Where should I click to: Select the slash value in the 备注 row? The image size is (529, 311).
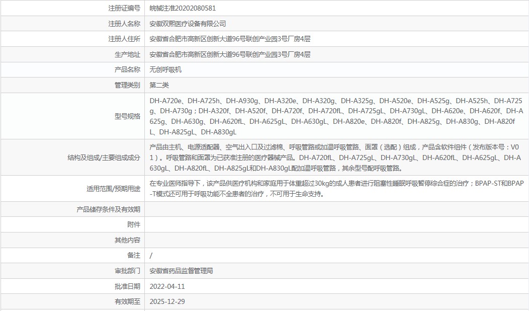[x=151, y=256]
